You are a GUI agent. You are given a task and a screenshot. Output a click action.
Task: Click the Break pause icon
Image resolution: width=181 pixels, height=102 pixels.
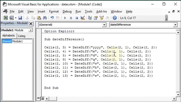[71, 18]
